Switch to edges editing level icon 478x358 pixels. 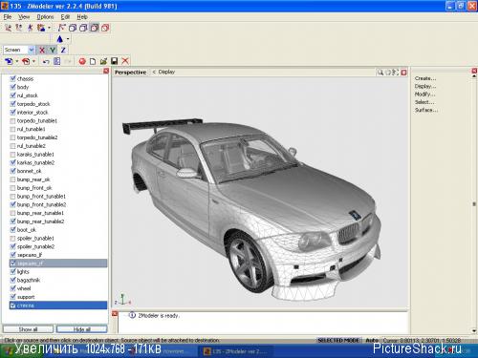pyautogui.click(x=19, y=28)
